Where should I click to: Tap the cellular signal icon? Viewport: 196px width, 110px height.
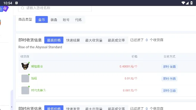click(x=187, y=3)
